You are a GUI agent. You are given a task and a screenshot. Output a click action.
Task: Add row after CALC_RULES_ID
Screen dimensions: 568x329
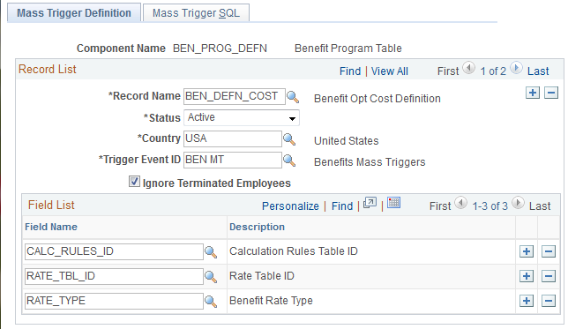coord(527,251)
